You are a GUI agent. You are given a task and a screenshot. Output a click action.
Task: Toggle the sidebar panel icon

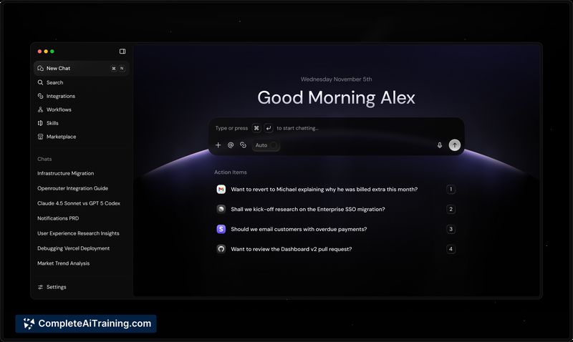pos(122,52)
